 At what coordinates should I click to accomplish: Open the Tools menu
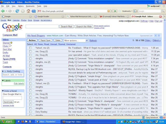click(39, 6)
